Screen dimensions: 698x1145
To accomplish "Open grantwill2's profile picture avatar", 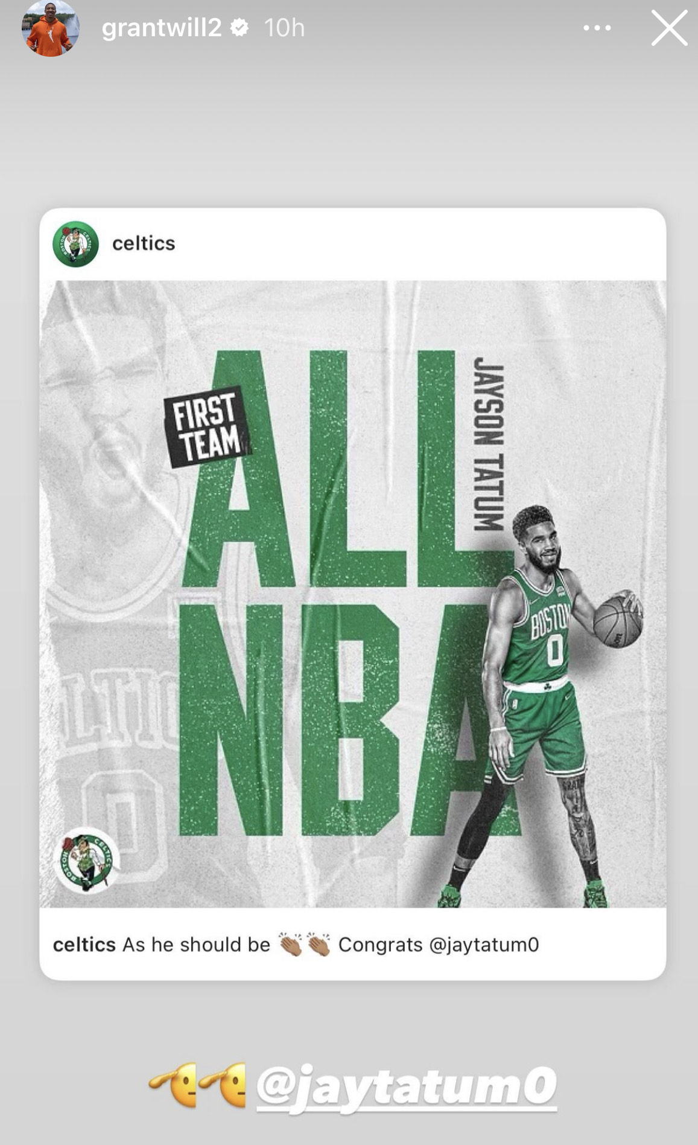I will (x=50, y=28).
